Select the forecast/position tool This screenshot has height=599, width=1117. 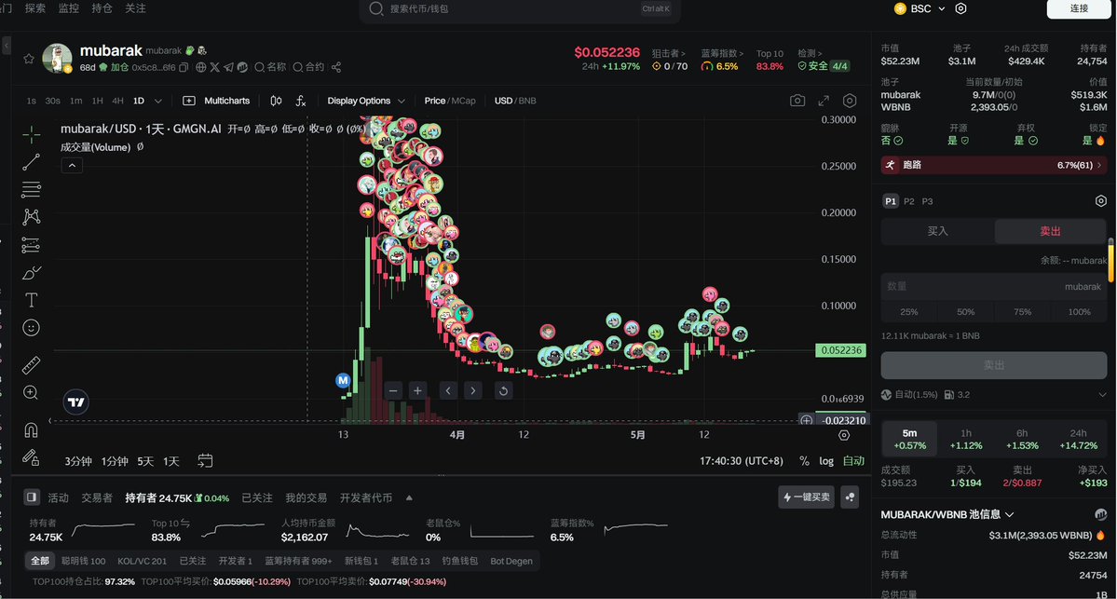31,245
